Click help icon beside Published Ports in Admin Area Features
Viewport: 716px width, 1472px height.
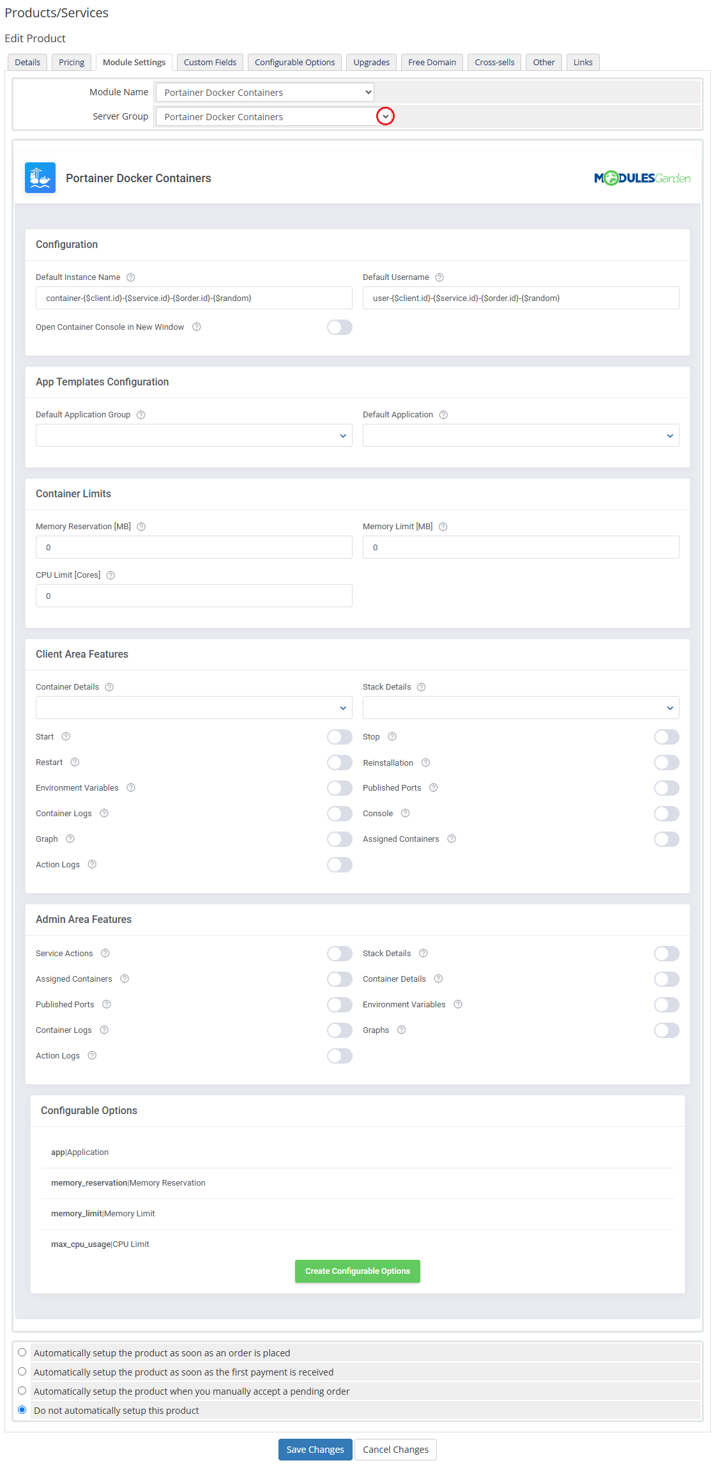[107, 1004]
